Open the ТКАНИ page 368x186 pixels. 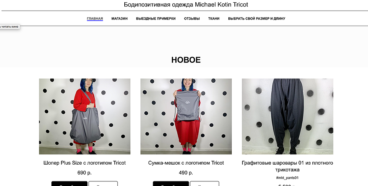(214, 18)
